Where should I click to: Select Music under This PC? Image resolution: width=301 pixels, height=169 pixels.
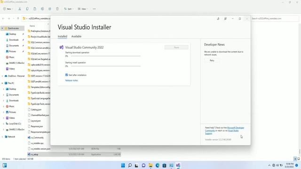point(11,107)
